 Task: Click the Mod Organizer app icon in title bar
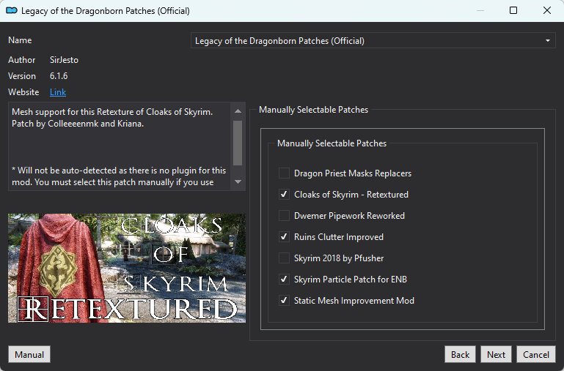pos(12,10)
